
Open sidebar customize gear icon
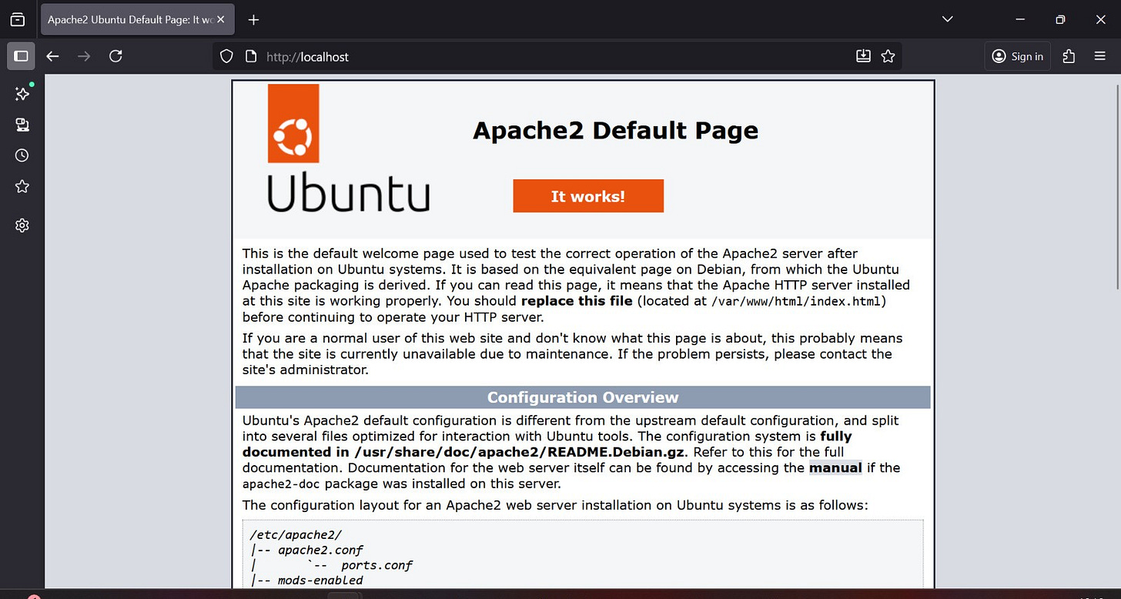[x=22, y=226]
